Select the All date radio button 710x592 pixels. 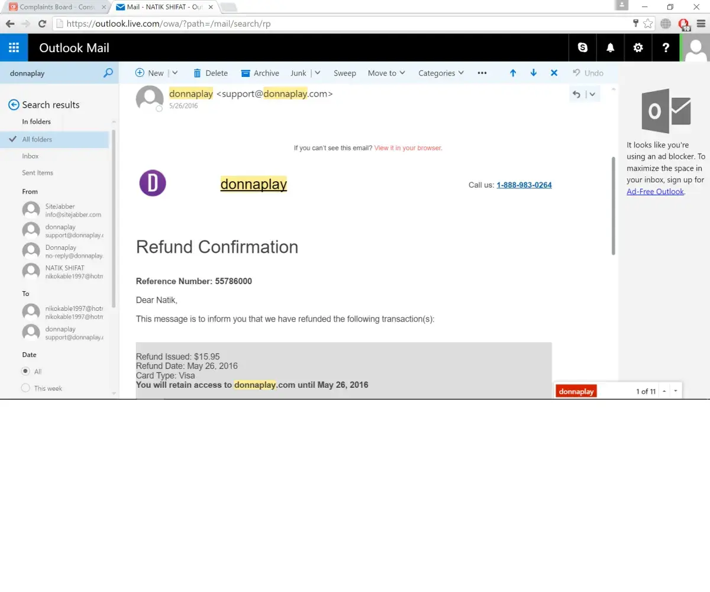coord(25,371)
